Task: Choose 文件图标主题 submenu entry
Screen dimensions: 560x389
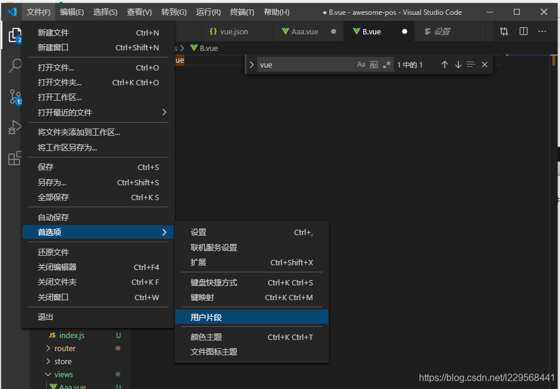Action: click(x=252, y=352)
